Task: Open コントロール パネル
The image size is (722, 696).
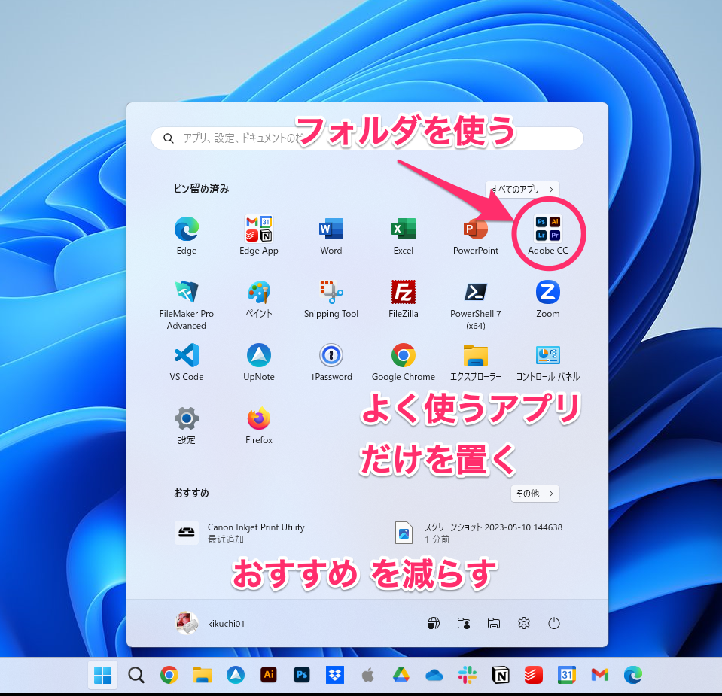Action: (548, 362)
